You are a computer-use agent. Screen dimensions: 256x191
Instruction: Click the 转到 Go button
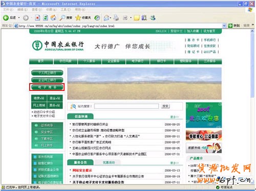[234, 26]
